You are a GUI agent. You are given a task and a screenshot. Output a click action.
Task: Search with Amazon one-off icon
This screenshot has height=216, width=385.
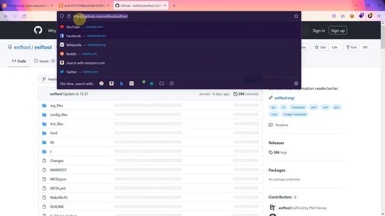tap(111, 83)
